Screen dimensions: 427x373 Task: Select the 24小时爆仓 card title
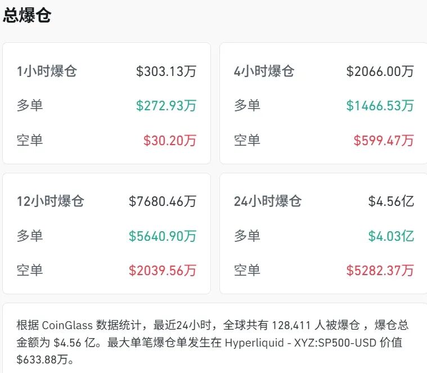point(268,201)
